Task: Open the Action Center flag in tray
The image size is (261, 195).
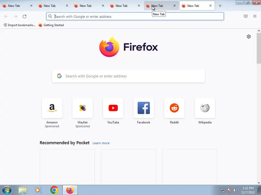Action: (229, 190)
